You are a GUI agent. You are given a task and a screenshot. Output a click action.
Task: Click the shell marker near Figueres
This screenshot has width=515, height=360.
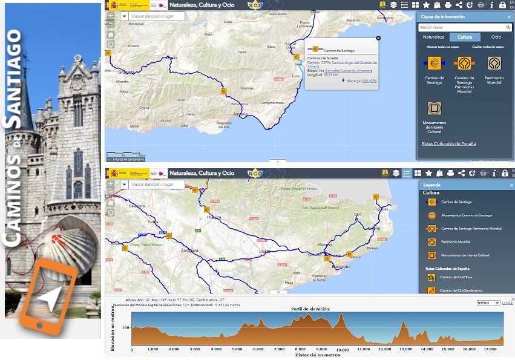[x=376, y=197]
